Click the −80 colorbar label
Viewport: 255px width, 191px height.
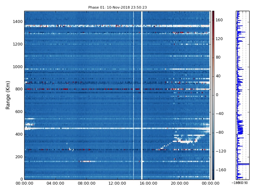[x=219, y=132]
